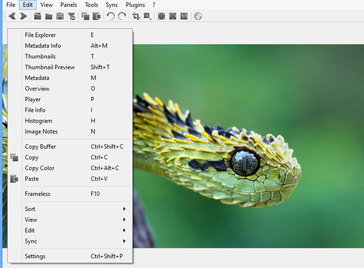Expand the Sort submenu arrow
The image size is (364, 268).
point(124,209)
